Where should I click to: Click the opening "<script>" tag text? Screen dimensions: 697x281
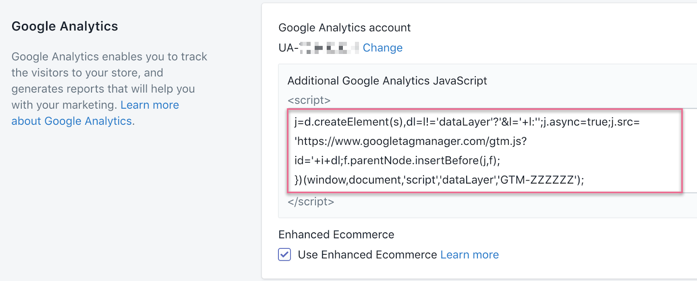click(x=309, y=100)
